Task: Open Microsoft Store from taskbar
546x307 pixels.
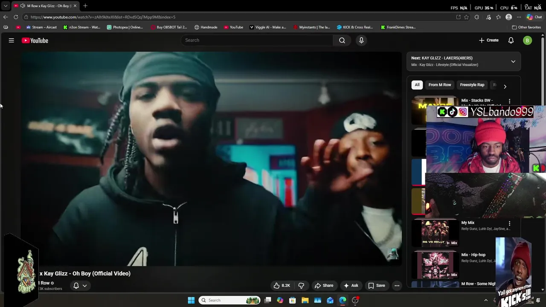Action: tap(293, 300)
